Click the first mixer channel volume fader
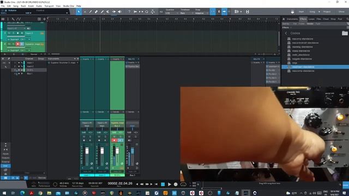The image size is (349, 196). (x=87, y=151)
